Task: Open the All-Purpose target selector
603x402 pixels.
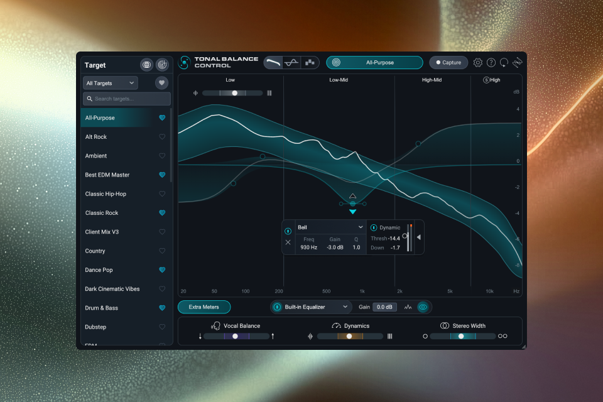Action: pos(374,63)
